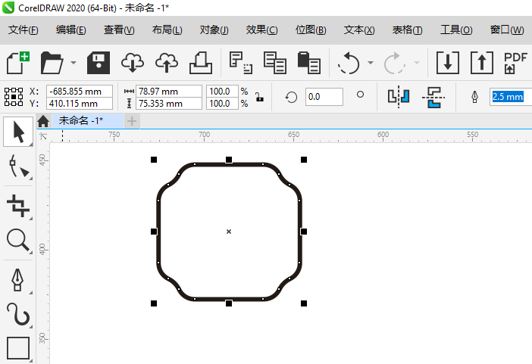Screen dimensions: 532x364
Task: Click the welcome screen home icon
Action: (x=43, y=121)
